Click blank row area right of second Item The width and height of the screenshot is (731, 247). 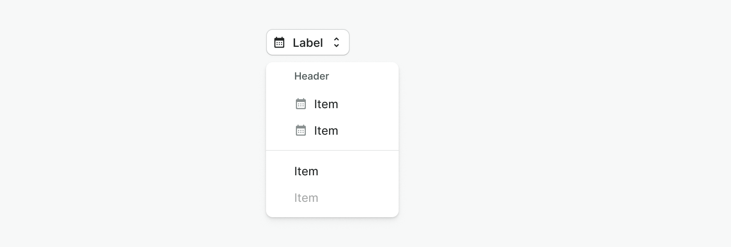pos(369,131)
